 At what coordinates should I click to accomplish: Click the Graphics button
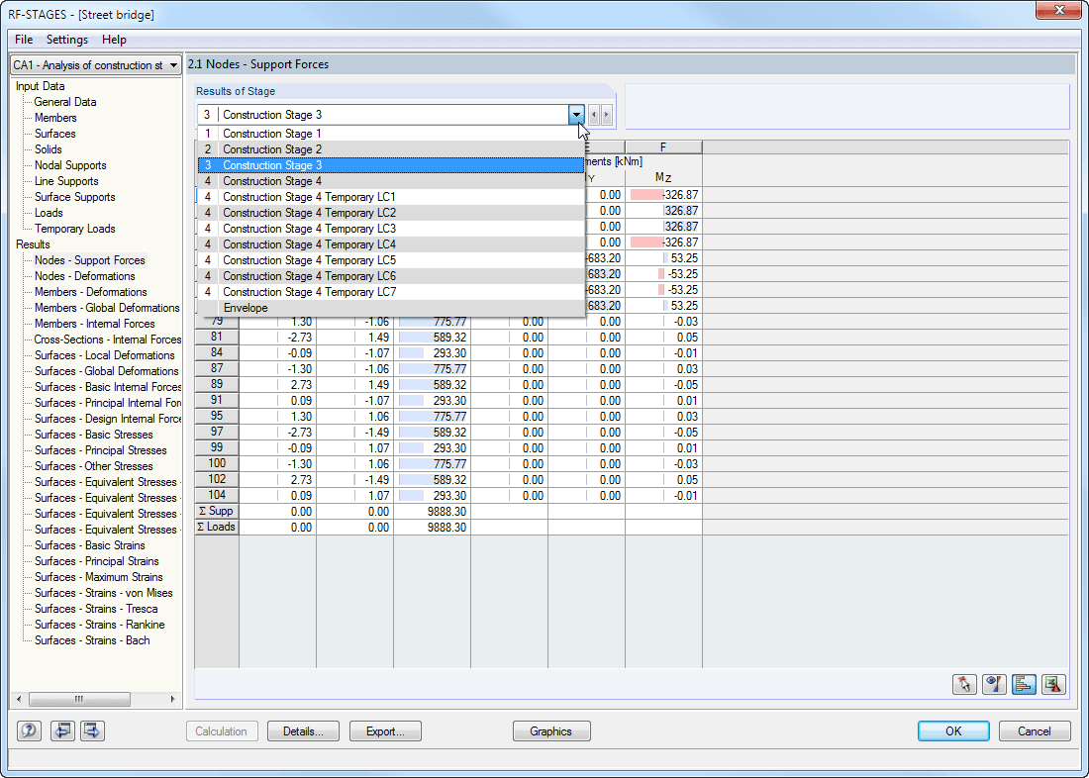click(551, 730)
